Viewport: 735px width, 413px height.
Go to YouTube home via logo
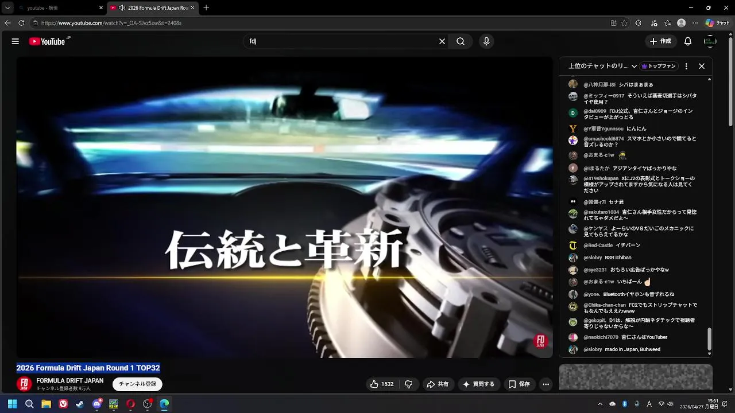pos(47,41)
